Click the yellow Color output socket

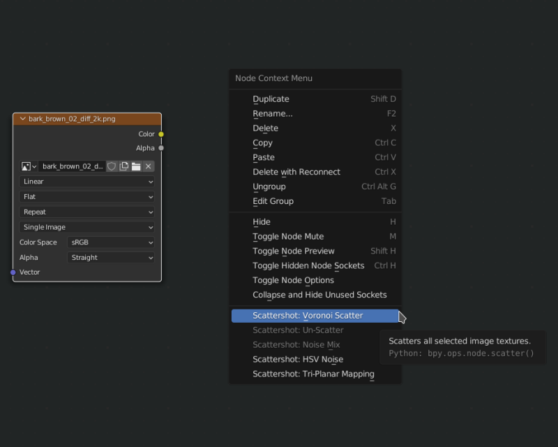click(161, 134)
